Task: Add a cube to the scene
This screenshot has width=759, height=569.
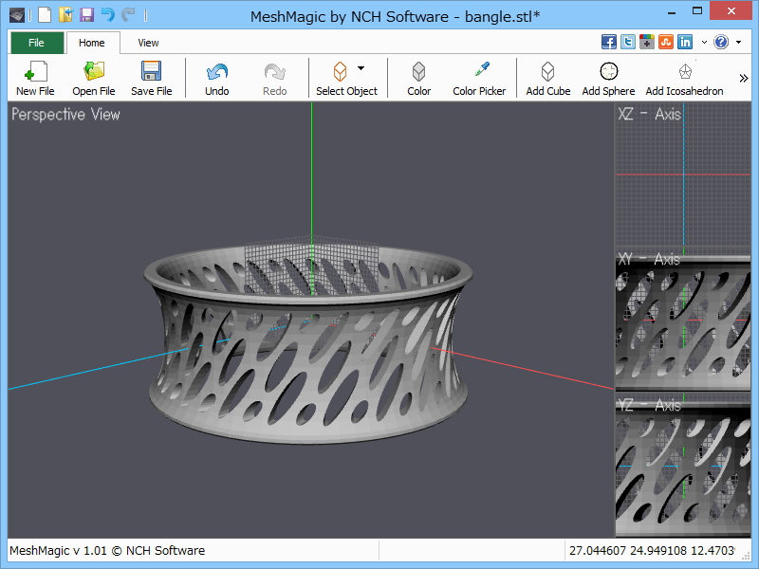Action: (547, 78)
